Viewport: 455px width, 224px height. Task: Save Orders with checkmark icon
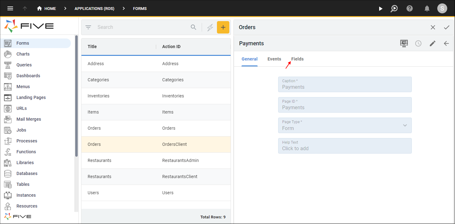point(447,27)
